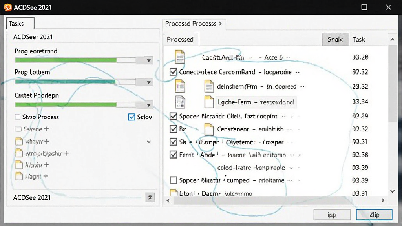Image resolution: width=402 pixels, height=226 pixels.
Task: Click the plus sign after 'Allavie'
Action: click(x=46, y=164)
